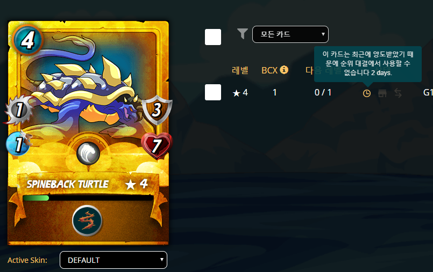This screenshot has height=272, width=433.
Task: Click the mana cost 4 badge
Action: (x=27, y=40)
